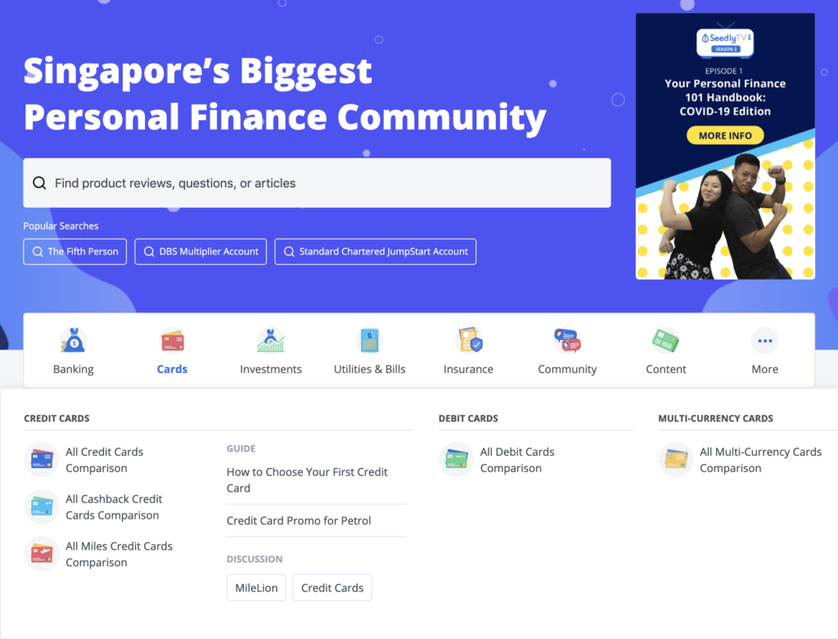
Task: Click the All Debit Cards green card icon
Action: 457,460
